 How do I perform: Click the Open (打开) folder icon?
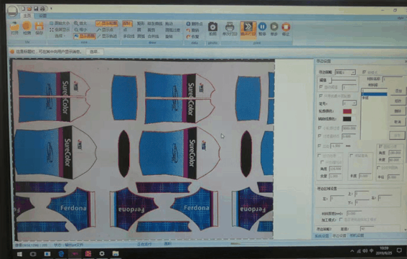[14, 27]
